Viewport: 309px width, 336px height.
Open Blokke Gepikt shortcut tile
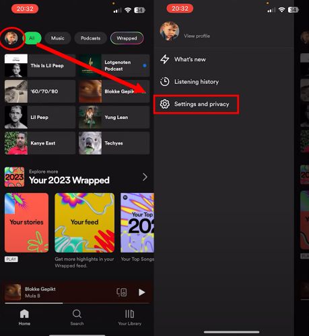coord(114,91)
